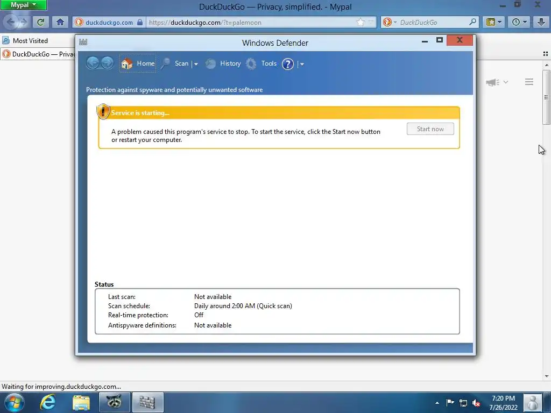The height and width of the screenshot is (413, 551).
Task: Click the muted volume tray icon
Action: [x=477, y=403]
